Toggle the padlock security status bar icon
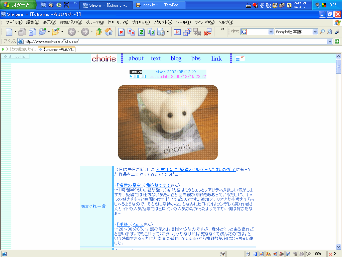The image size is (342, 257). coord(301,254)
